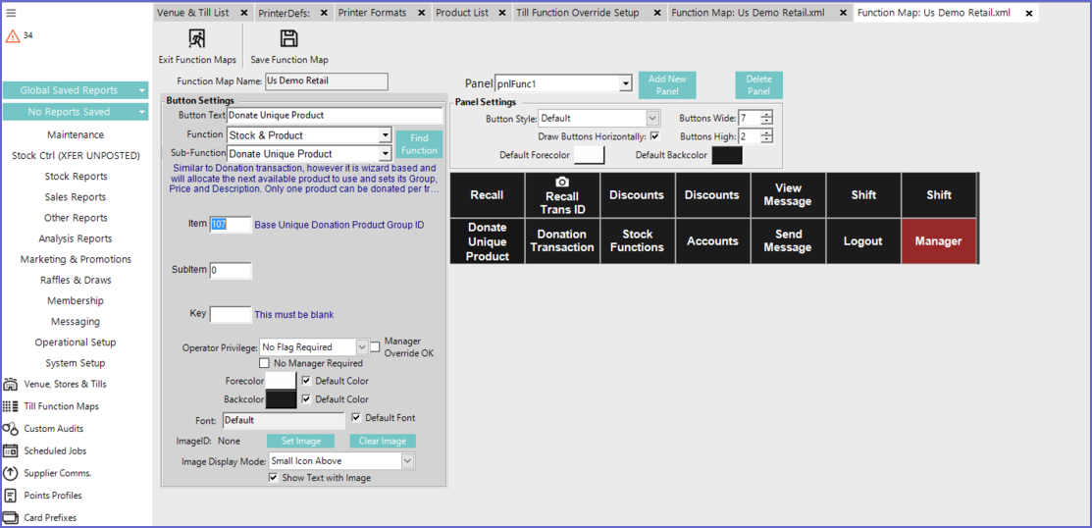Click the SubItem input field
This screenshot has width=1092, height=528.
231,270
